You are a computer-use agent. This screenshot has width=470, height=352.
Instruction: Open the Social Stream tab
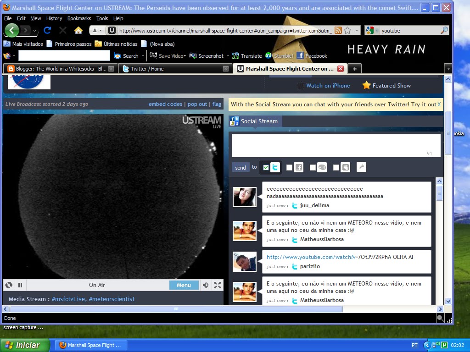click(255, 121)
